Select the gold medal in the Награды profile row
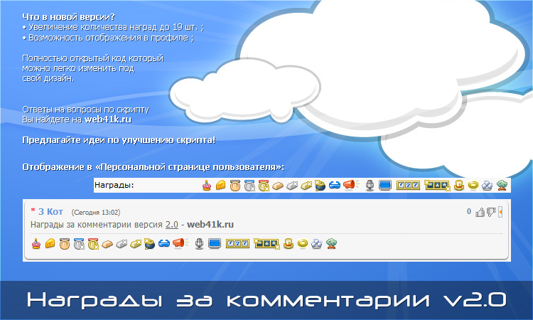Viewport: 533px width, 320px height. 264,186
